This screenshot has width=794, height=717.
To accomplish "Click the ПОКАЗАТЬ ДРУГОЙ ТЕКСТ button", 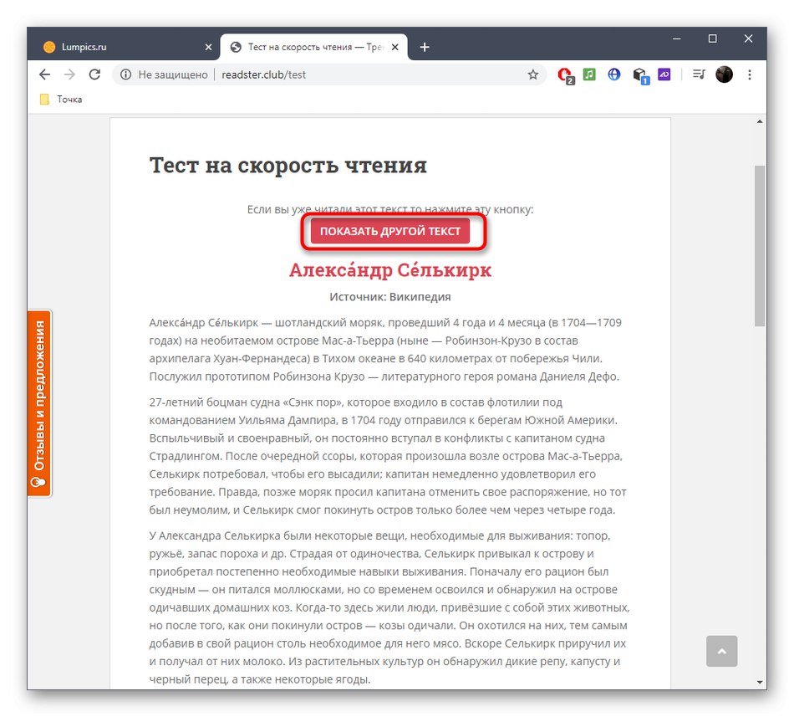I will (x=390, y=231).
